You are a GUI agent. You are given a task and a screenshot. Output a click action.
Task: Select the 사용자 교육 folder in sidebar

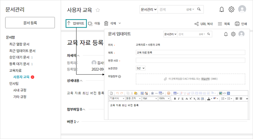pos(21,77)
